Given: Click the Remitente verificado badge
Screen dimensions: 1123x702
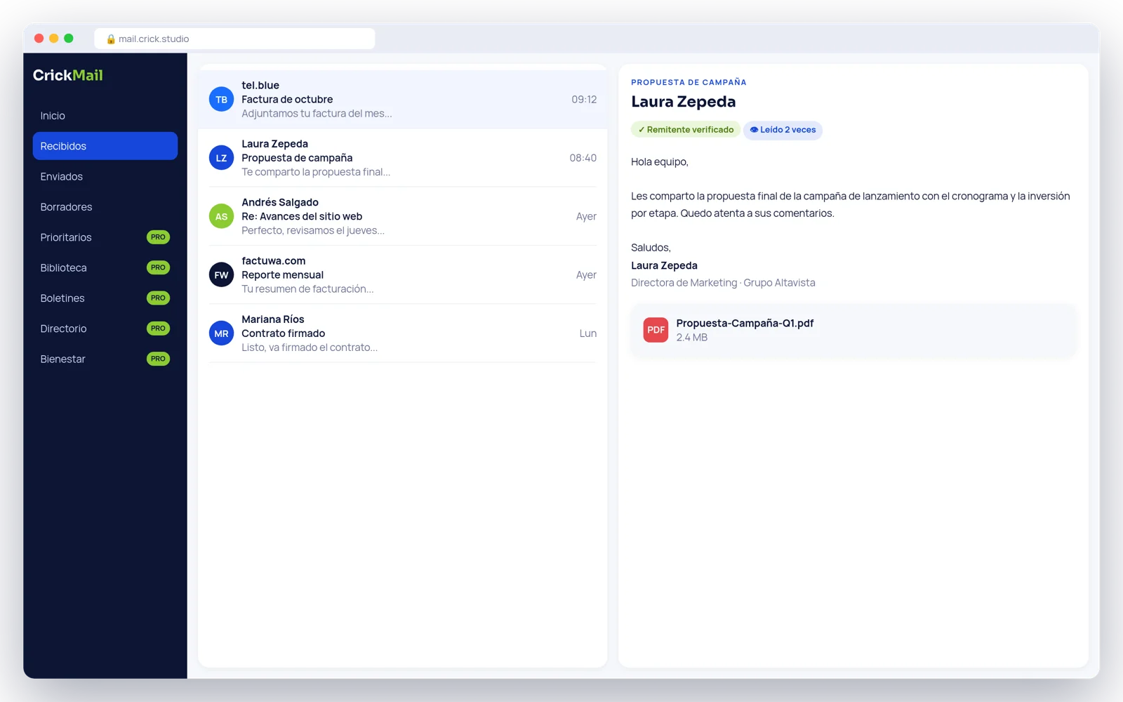Looking at the screenshot, I should click(x=686, y=130).
